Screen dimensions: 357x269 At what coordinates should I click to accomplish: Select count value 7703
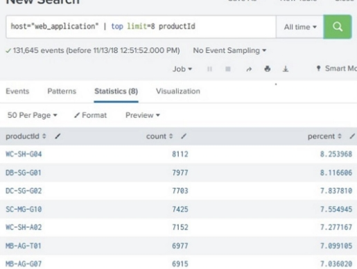point(180,191)
